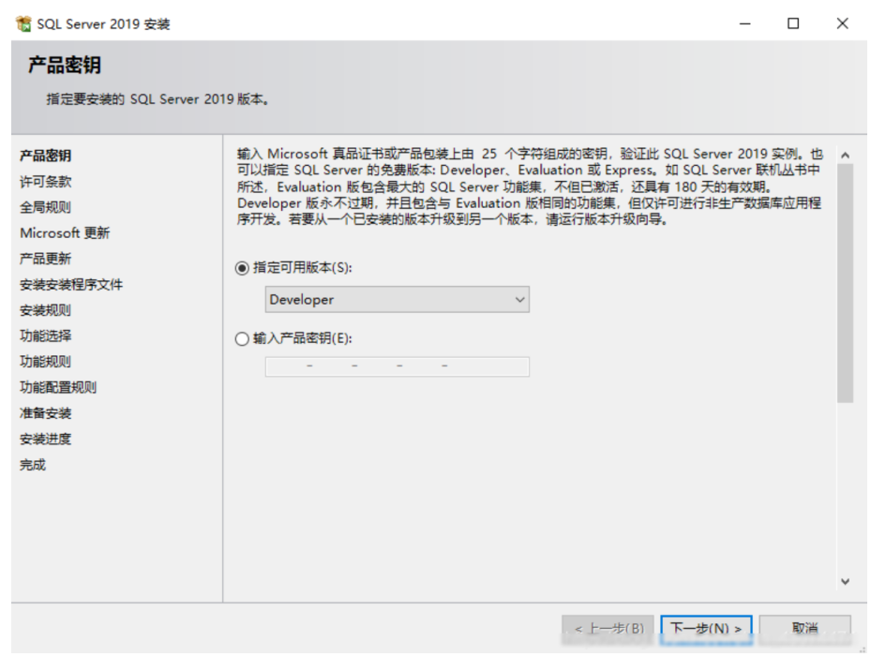Close the SQL Server 2019 安装 window

842,23
